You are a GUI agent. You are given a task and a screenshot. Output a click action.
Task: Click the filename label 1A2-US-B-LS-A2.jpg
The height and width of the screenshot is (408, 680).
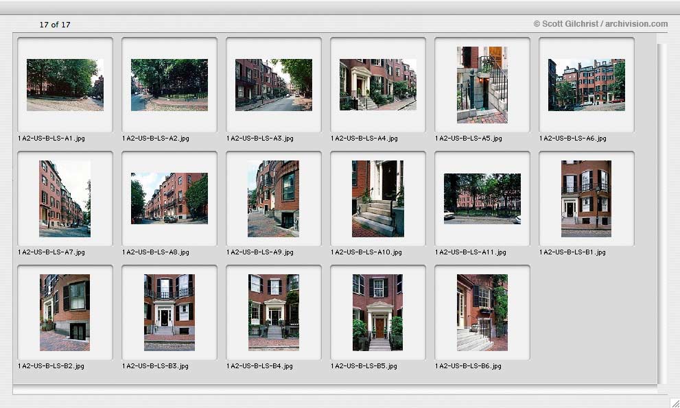[x=156, y=139]
